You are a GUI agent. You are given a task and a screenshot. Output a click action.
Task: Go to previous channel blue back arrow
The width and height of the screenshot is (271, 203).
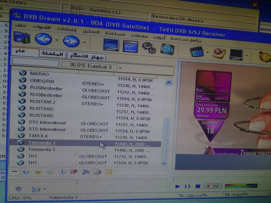point(43,39)
